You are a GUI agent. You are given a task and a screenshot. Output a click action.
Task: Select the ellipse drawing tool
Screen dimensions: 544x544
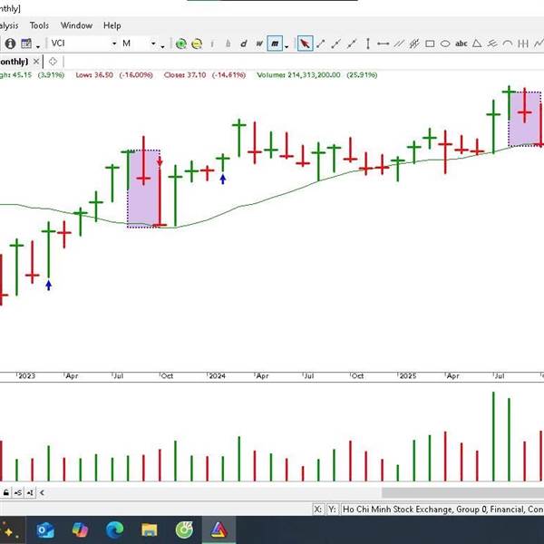[x=445, y=44]
